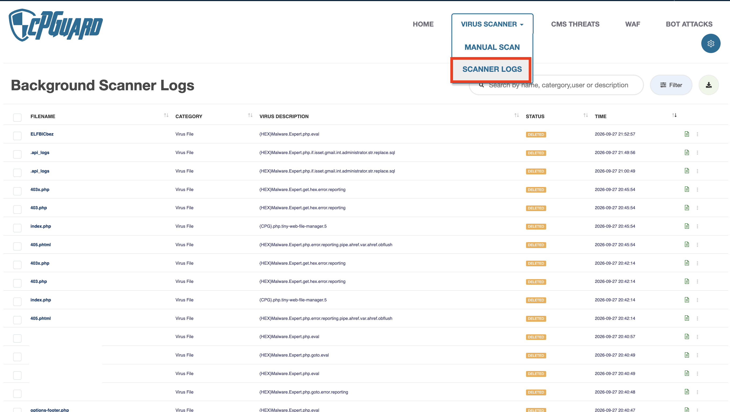
Task: Click DELETED status badge for ELFBICbez
Action: (536, 134)
